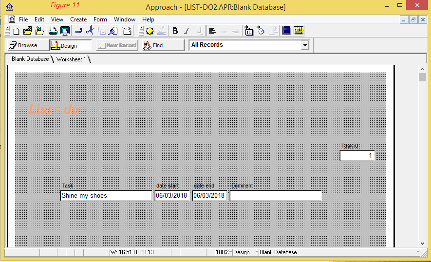The height and width of the screenshot is (262, 431).
Task: Click the Copy icon
Action: (102, 31)
